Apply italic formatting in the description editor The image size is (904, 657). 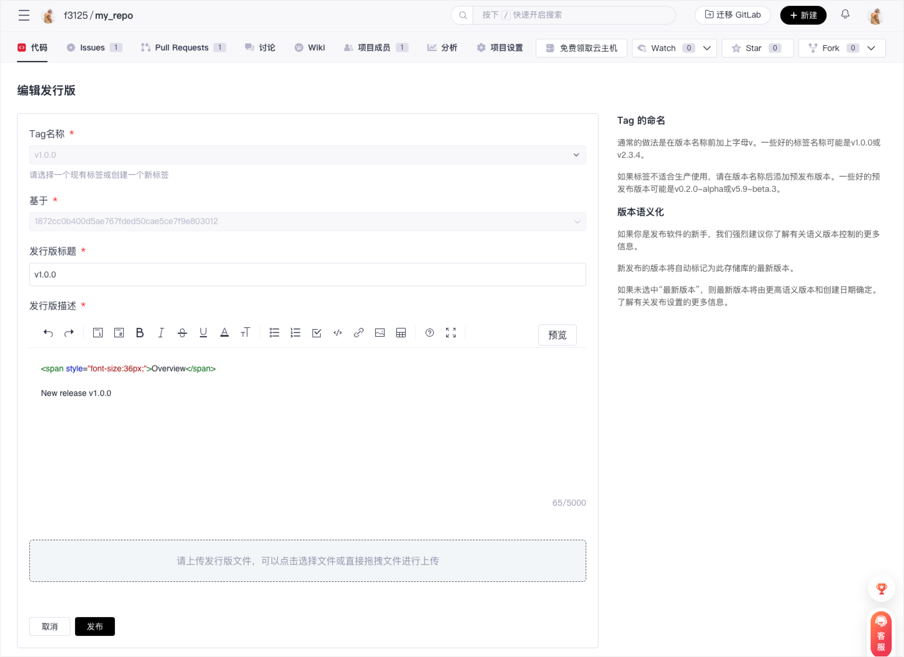(x=161, y=333)
